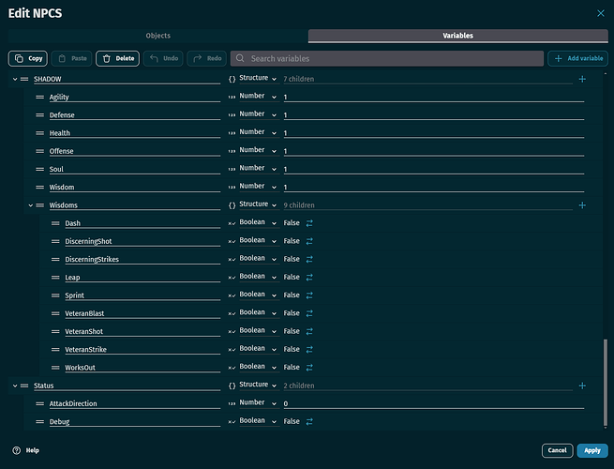614x469 pixels.
Task: Open the type dropdown for AttackDirection
Action: pos(259,402)
